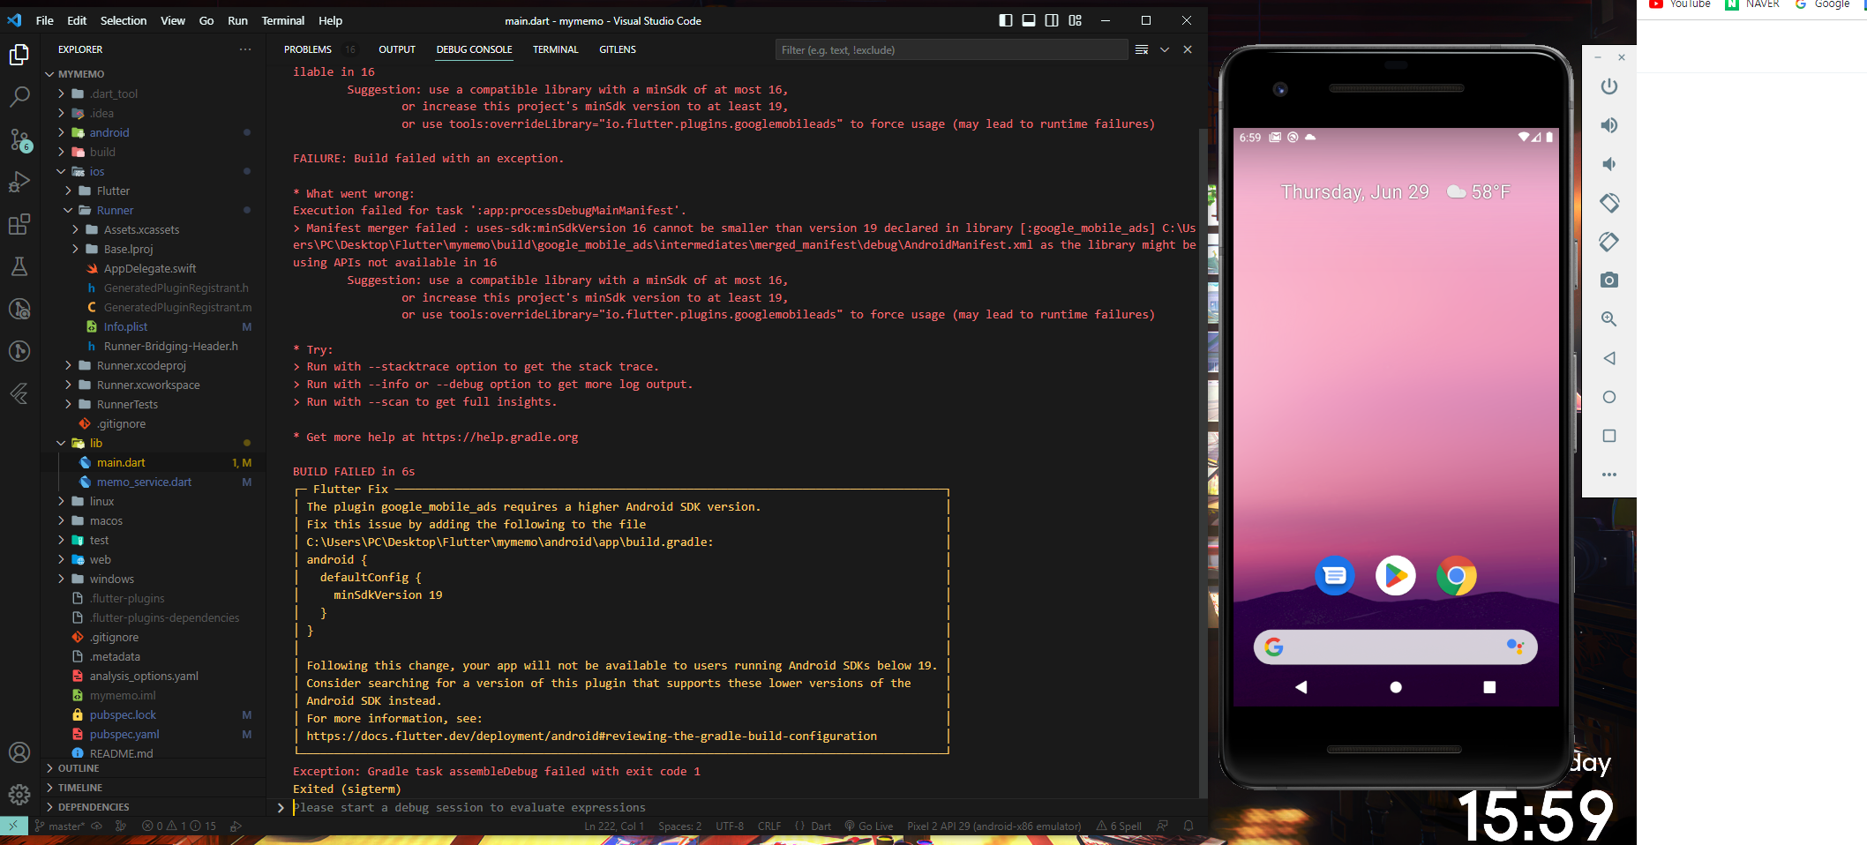Click the emulator volume down button
1867x845 pixels.
click(x=1609, y=164)
